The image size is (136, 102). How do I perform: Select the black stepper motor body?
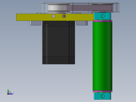tap(59, 42)
